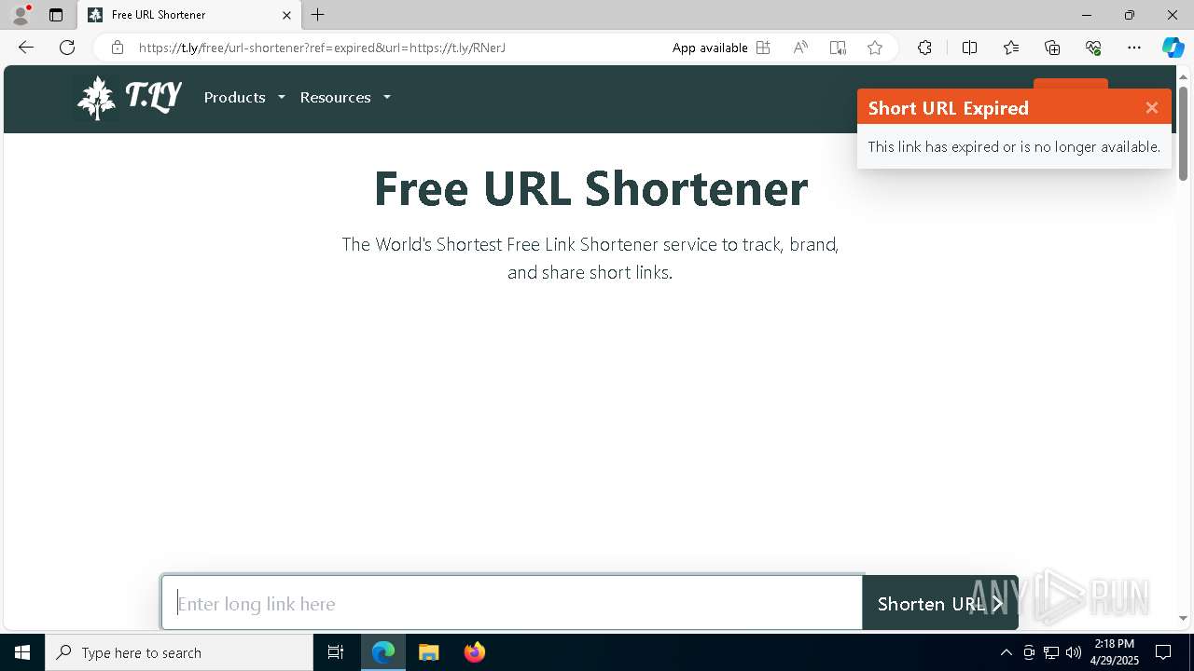Show hidden system tray icons
This screenshot has height=671, width=1194.
point(1006,652)
